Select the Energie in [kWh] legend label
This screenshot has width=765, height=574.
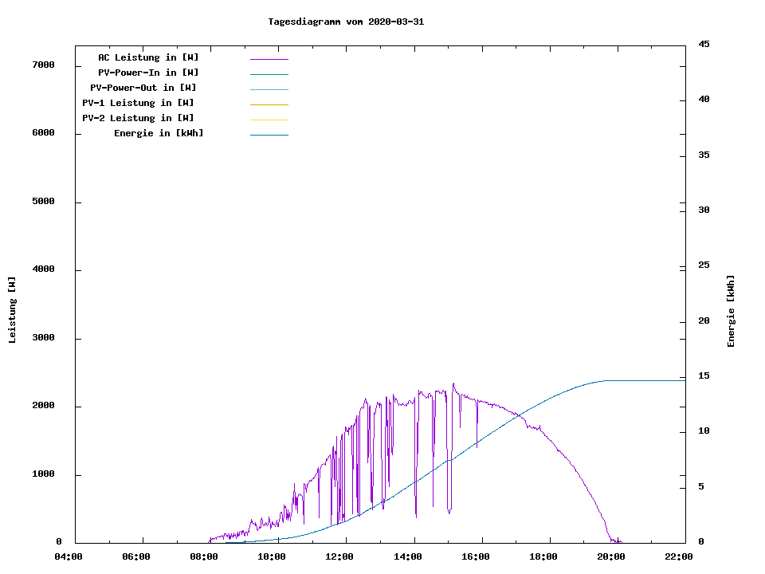click(159, 133)
